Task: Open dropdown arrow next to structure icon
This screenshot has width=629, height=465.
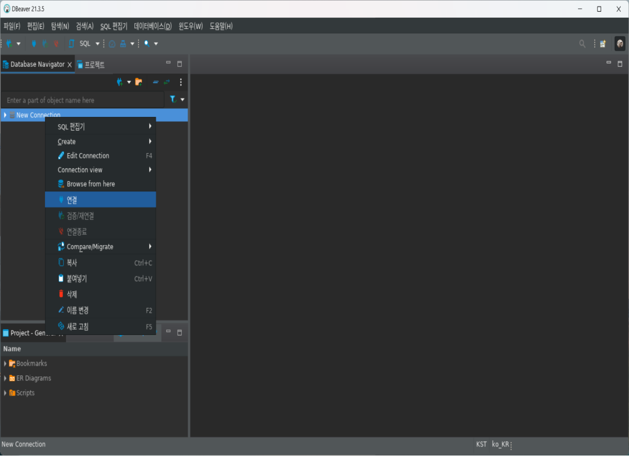Action: [x=133, y=44]
